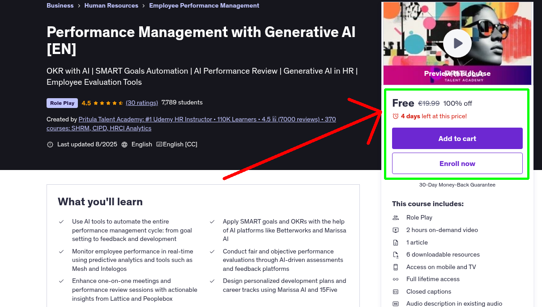This screenshot has height=307, width=542.
Task: Click the first breadcrumb chevron after Business
Action: (79, 6)
